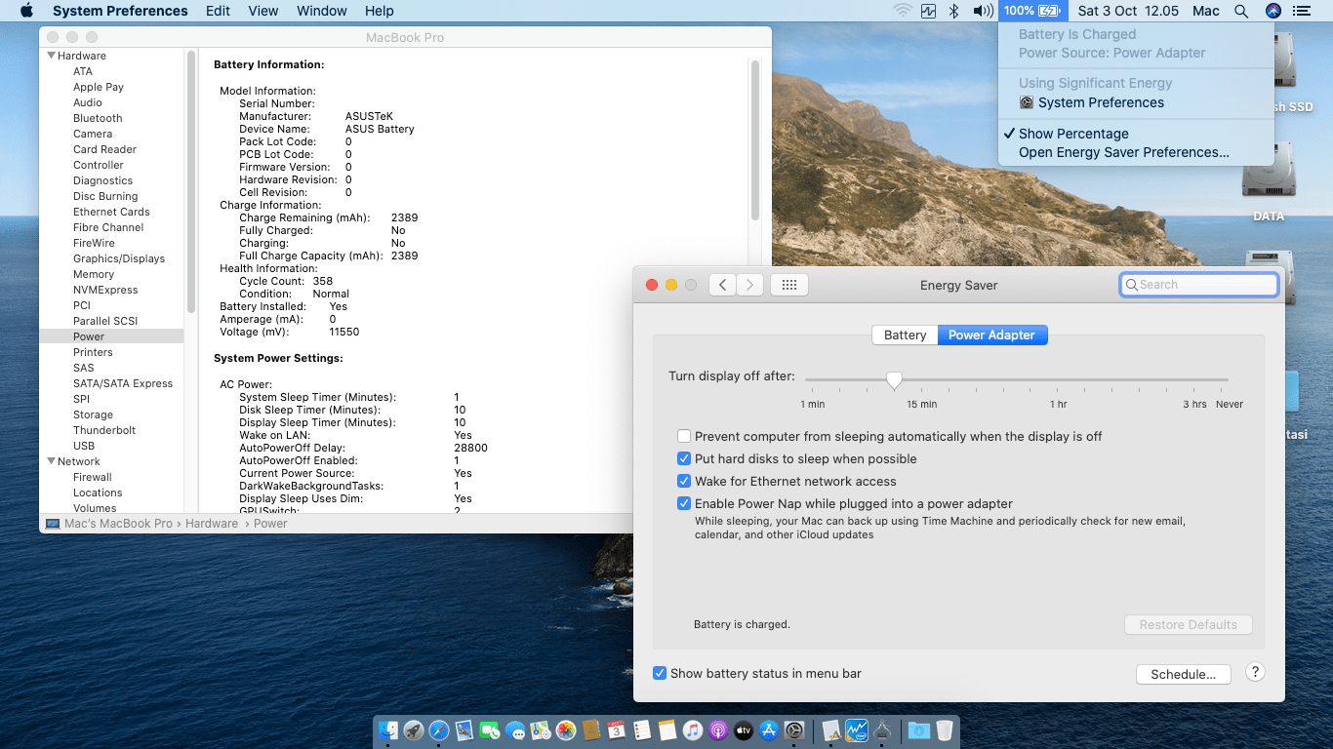This screenshot has width=1333, height=749.
Task: Click the back arrow in Energy Saver toolbar
Action: pyautogui.click(x=722, y=285)
